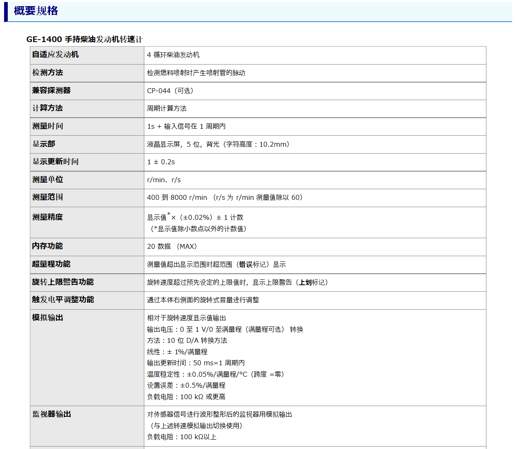The height and width of the screenshot is (449, 515).
Task: Click the line 设置误差：±0.5%/满量程
Action: point(186,385)
